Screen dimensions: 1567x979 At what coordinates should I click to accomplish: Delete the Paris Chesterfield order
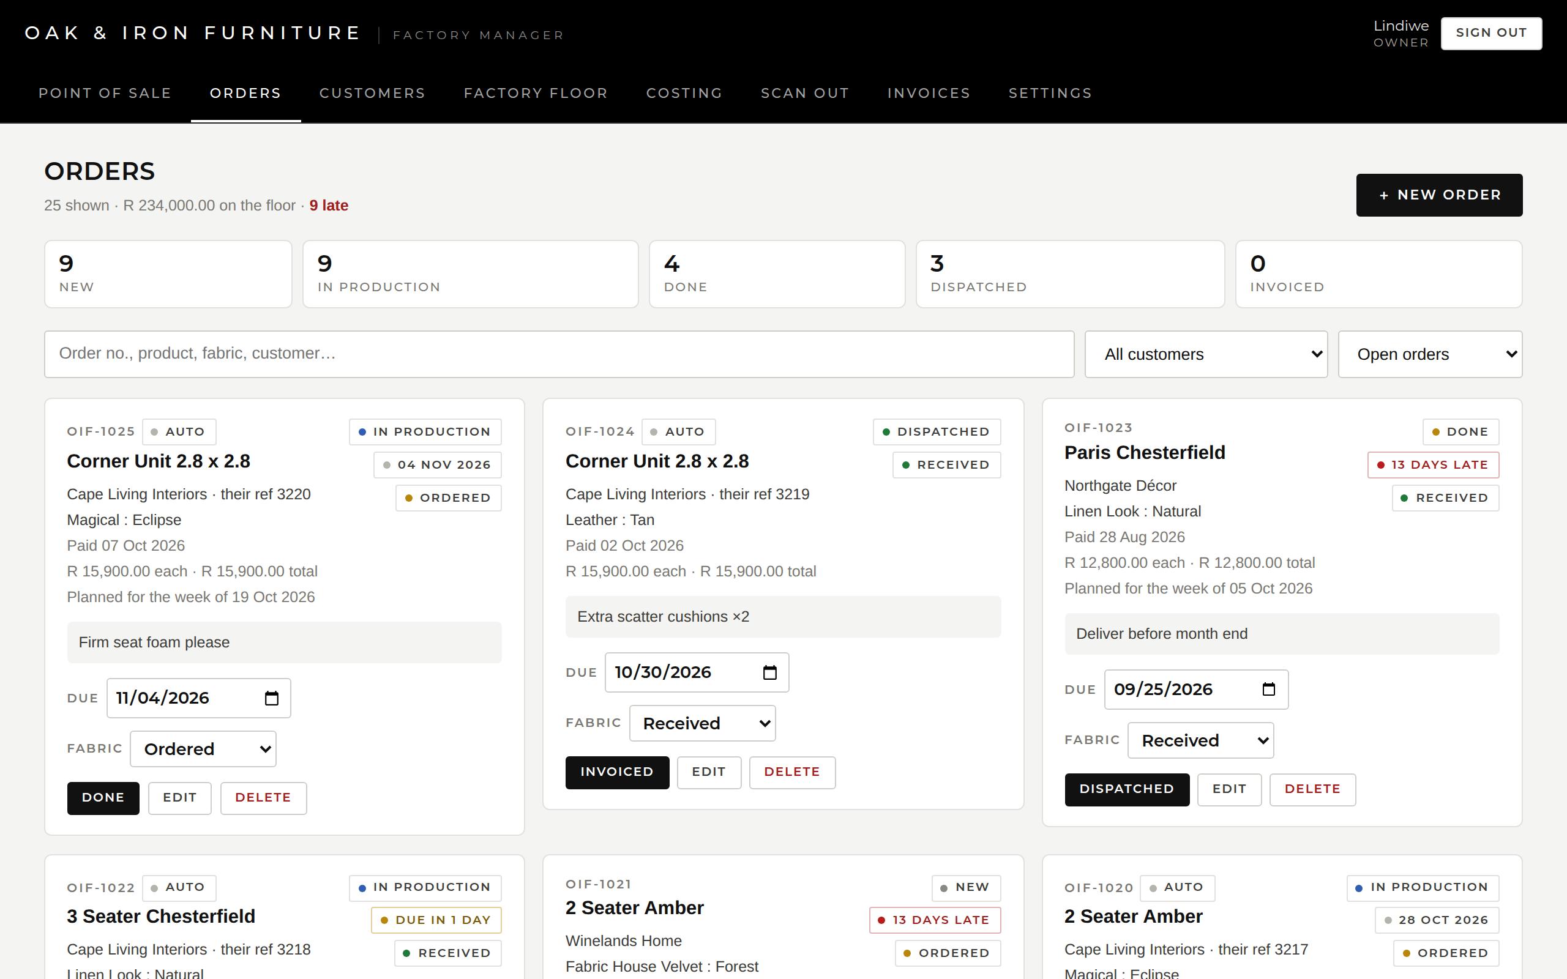point(1312,789)
